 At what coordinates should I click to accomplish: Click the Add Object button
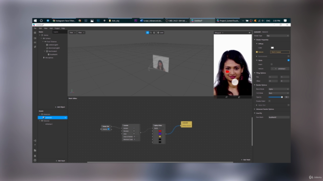coord(60,107)
